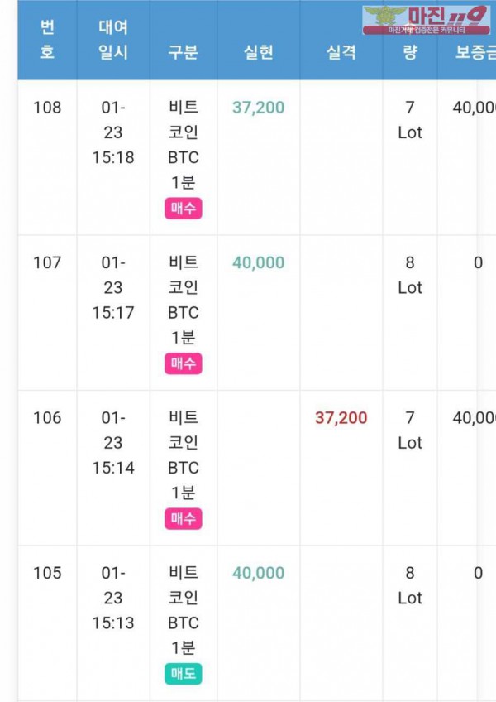Click the pink 매수 badge in row 107
Screen dimensions: 496x702
click(183, 363)
